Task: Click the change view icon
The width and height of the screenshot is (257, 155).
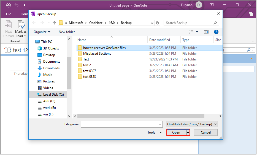Action: 191,32
